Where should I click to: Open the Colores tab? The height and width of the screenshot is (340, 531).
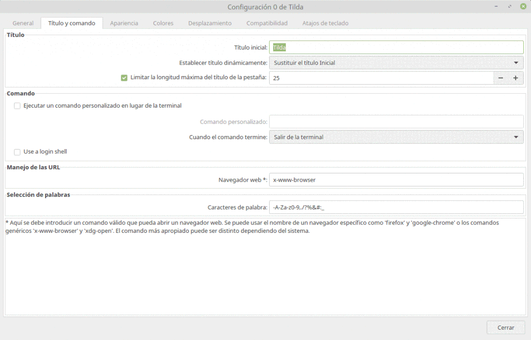(x=163, y=23)
